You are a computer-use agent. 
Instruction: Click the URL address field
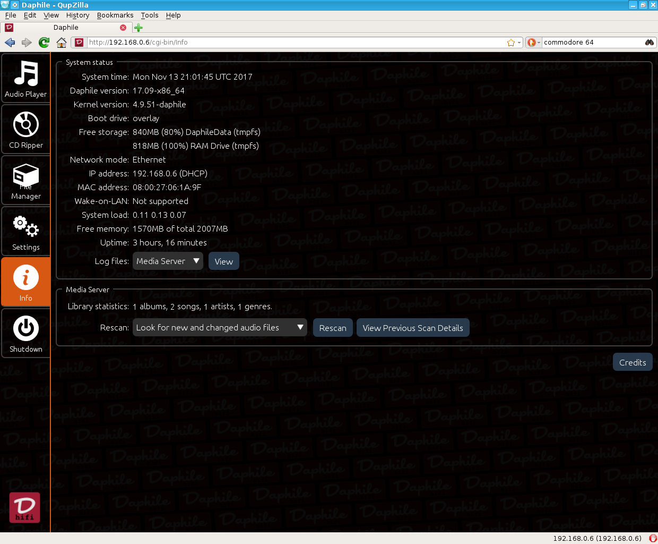(x=297, y=42)
